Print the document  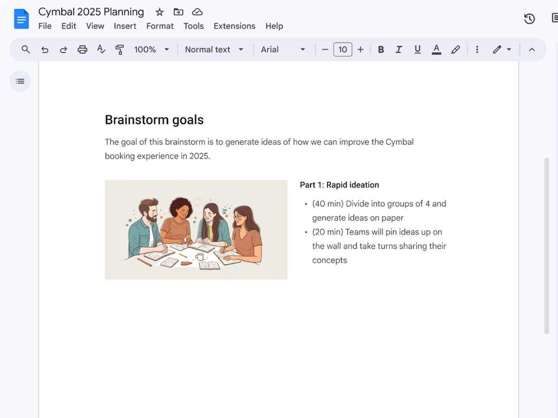(82, 49)
